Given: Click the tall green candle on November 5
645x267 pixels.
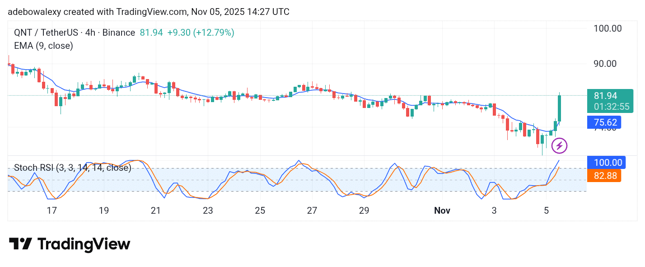Looking at the screenshot, I should [x=559, y=108].
